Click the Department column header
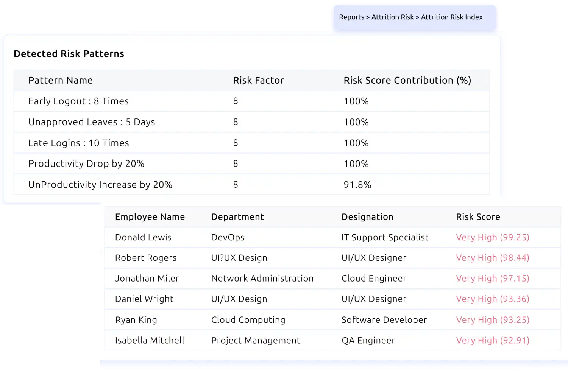Image resolution: width=568 pixels, height=369 pixels. [x=237, y=217]
